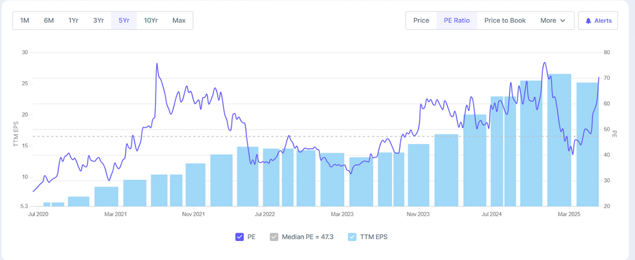Click the 5Yr range tab
Screen dimensions: 635x260
(x=124, y=20)
